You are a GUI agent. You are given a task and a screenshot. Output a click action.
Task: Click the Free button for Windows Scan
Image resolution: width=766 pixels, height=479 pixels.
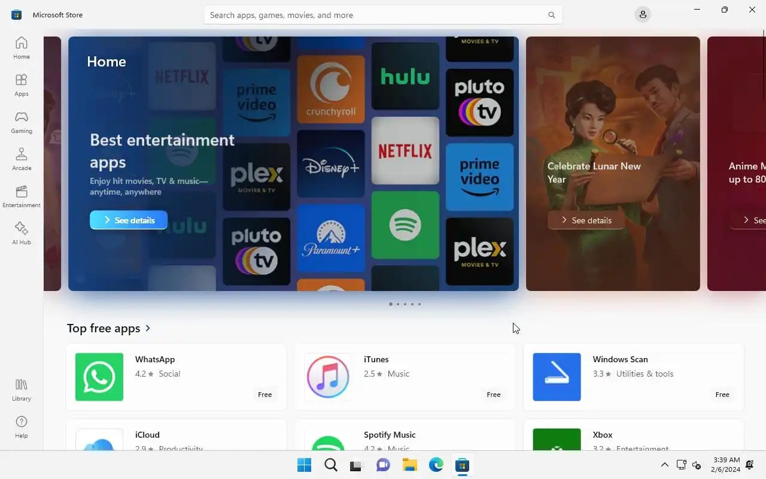click(x=722, y=395)
